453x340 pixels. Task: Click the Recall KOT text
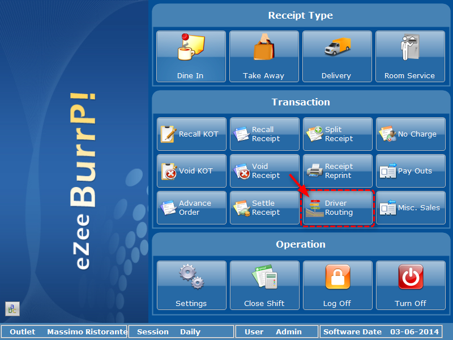click(199, 134)
